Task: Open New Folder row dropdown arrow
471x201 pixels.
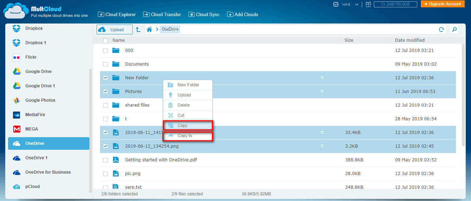Action: point(322,78)
